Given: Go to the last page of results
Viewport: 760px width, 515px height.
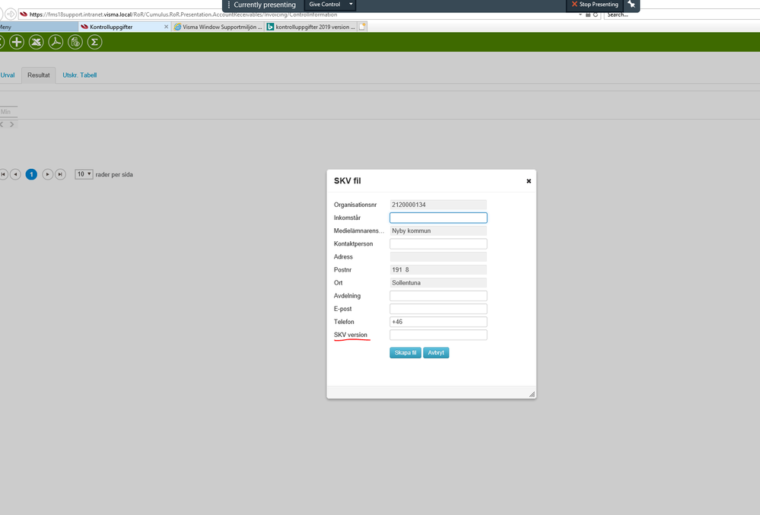Looking at the screenshot, I should click(60, 174).
